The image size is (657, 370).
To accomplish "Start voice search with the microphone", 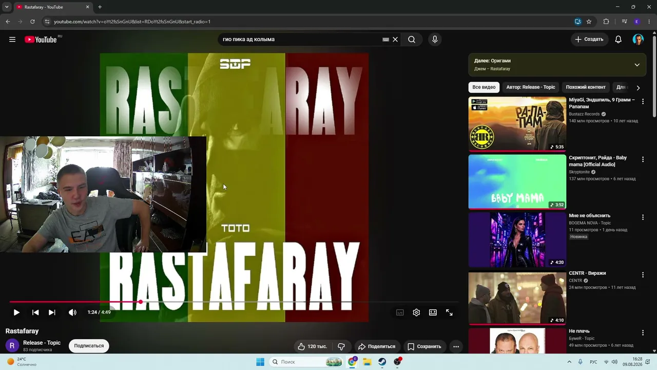I will point(435,40).
